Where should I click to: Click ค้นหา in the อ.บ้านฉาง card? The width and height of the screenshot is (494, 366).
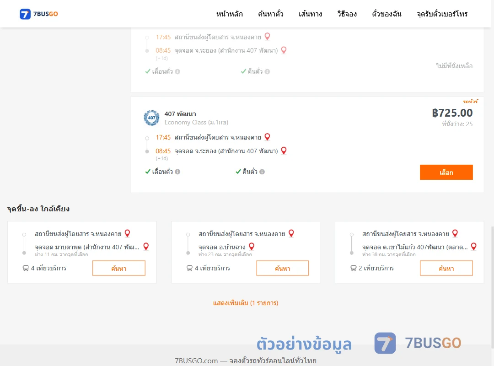coord(283,268)
